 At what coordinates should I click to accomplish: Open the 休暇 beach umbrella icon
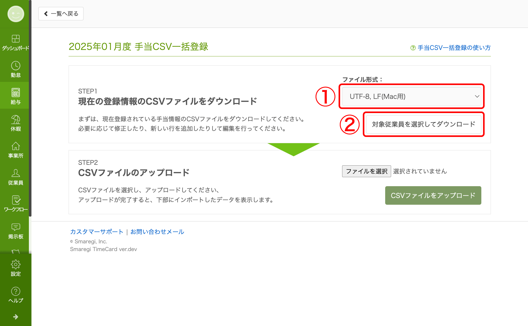[15, 119]
